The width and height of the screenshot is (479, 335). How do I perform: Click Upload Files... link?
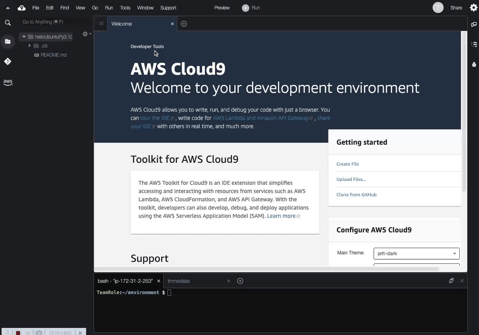click(x=351, y=179)
